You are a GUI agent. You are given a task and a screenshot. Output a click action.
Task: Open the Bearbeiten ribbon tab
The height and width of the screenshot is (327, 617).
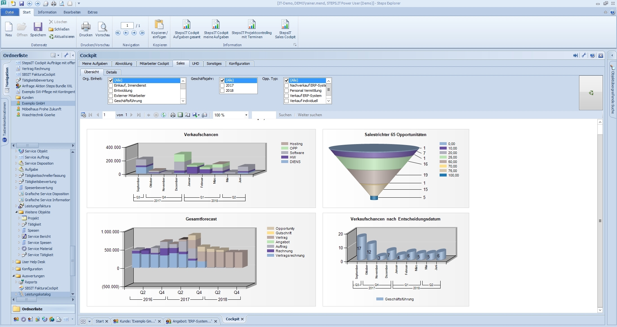72,12
